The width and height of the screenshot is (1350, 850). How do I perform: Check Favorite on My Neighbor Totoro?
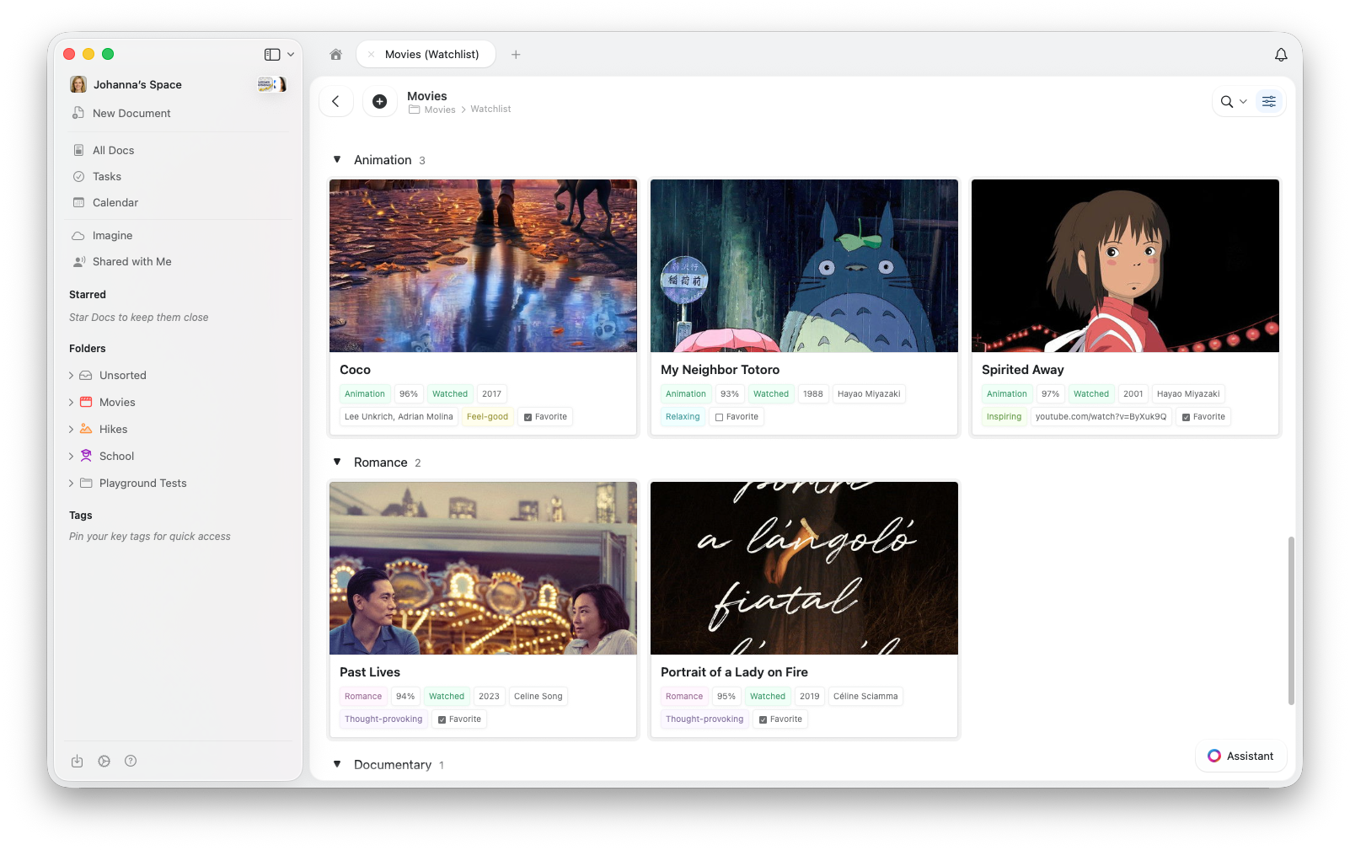coord(721,416)
